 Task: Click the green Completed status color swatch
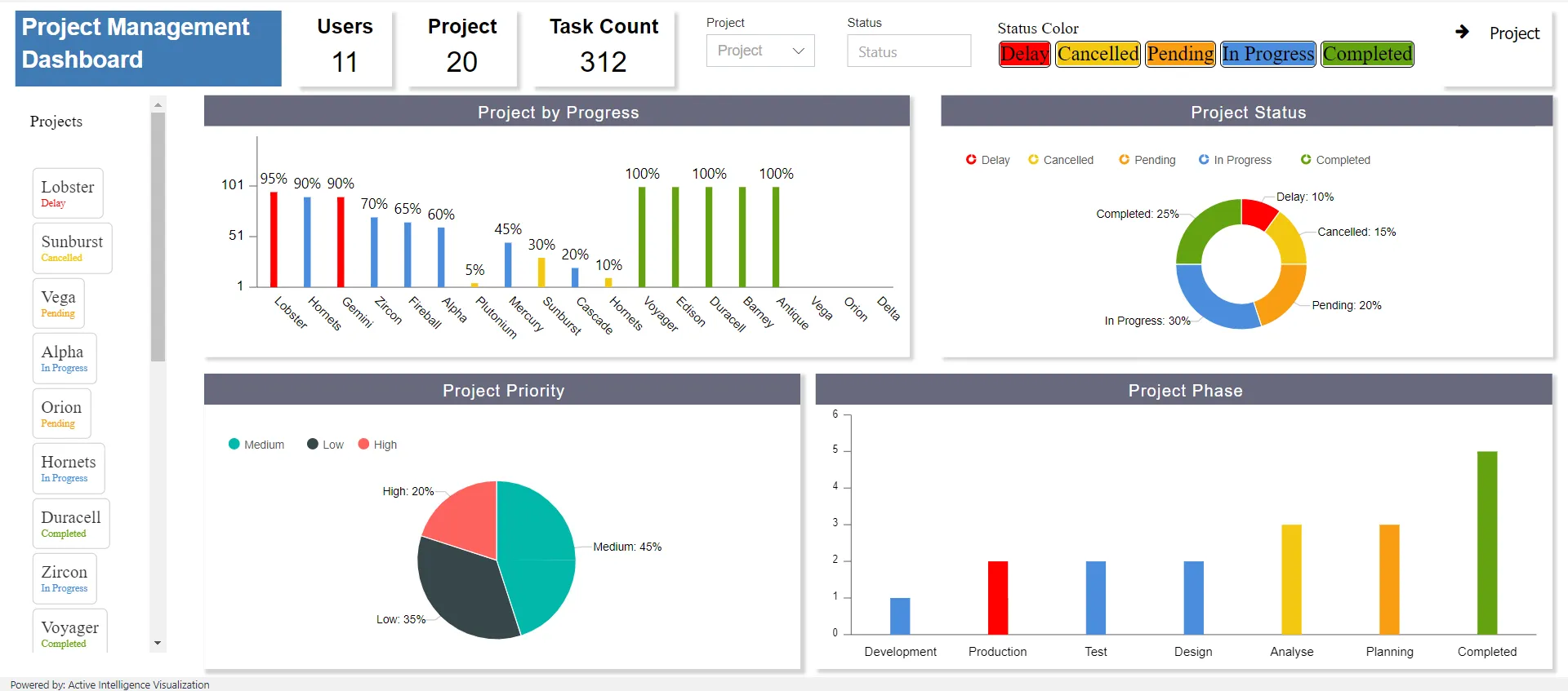(1368, 54)
